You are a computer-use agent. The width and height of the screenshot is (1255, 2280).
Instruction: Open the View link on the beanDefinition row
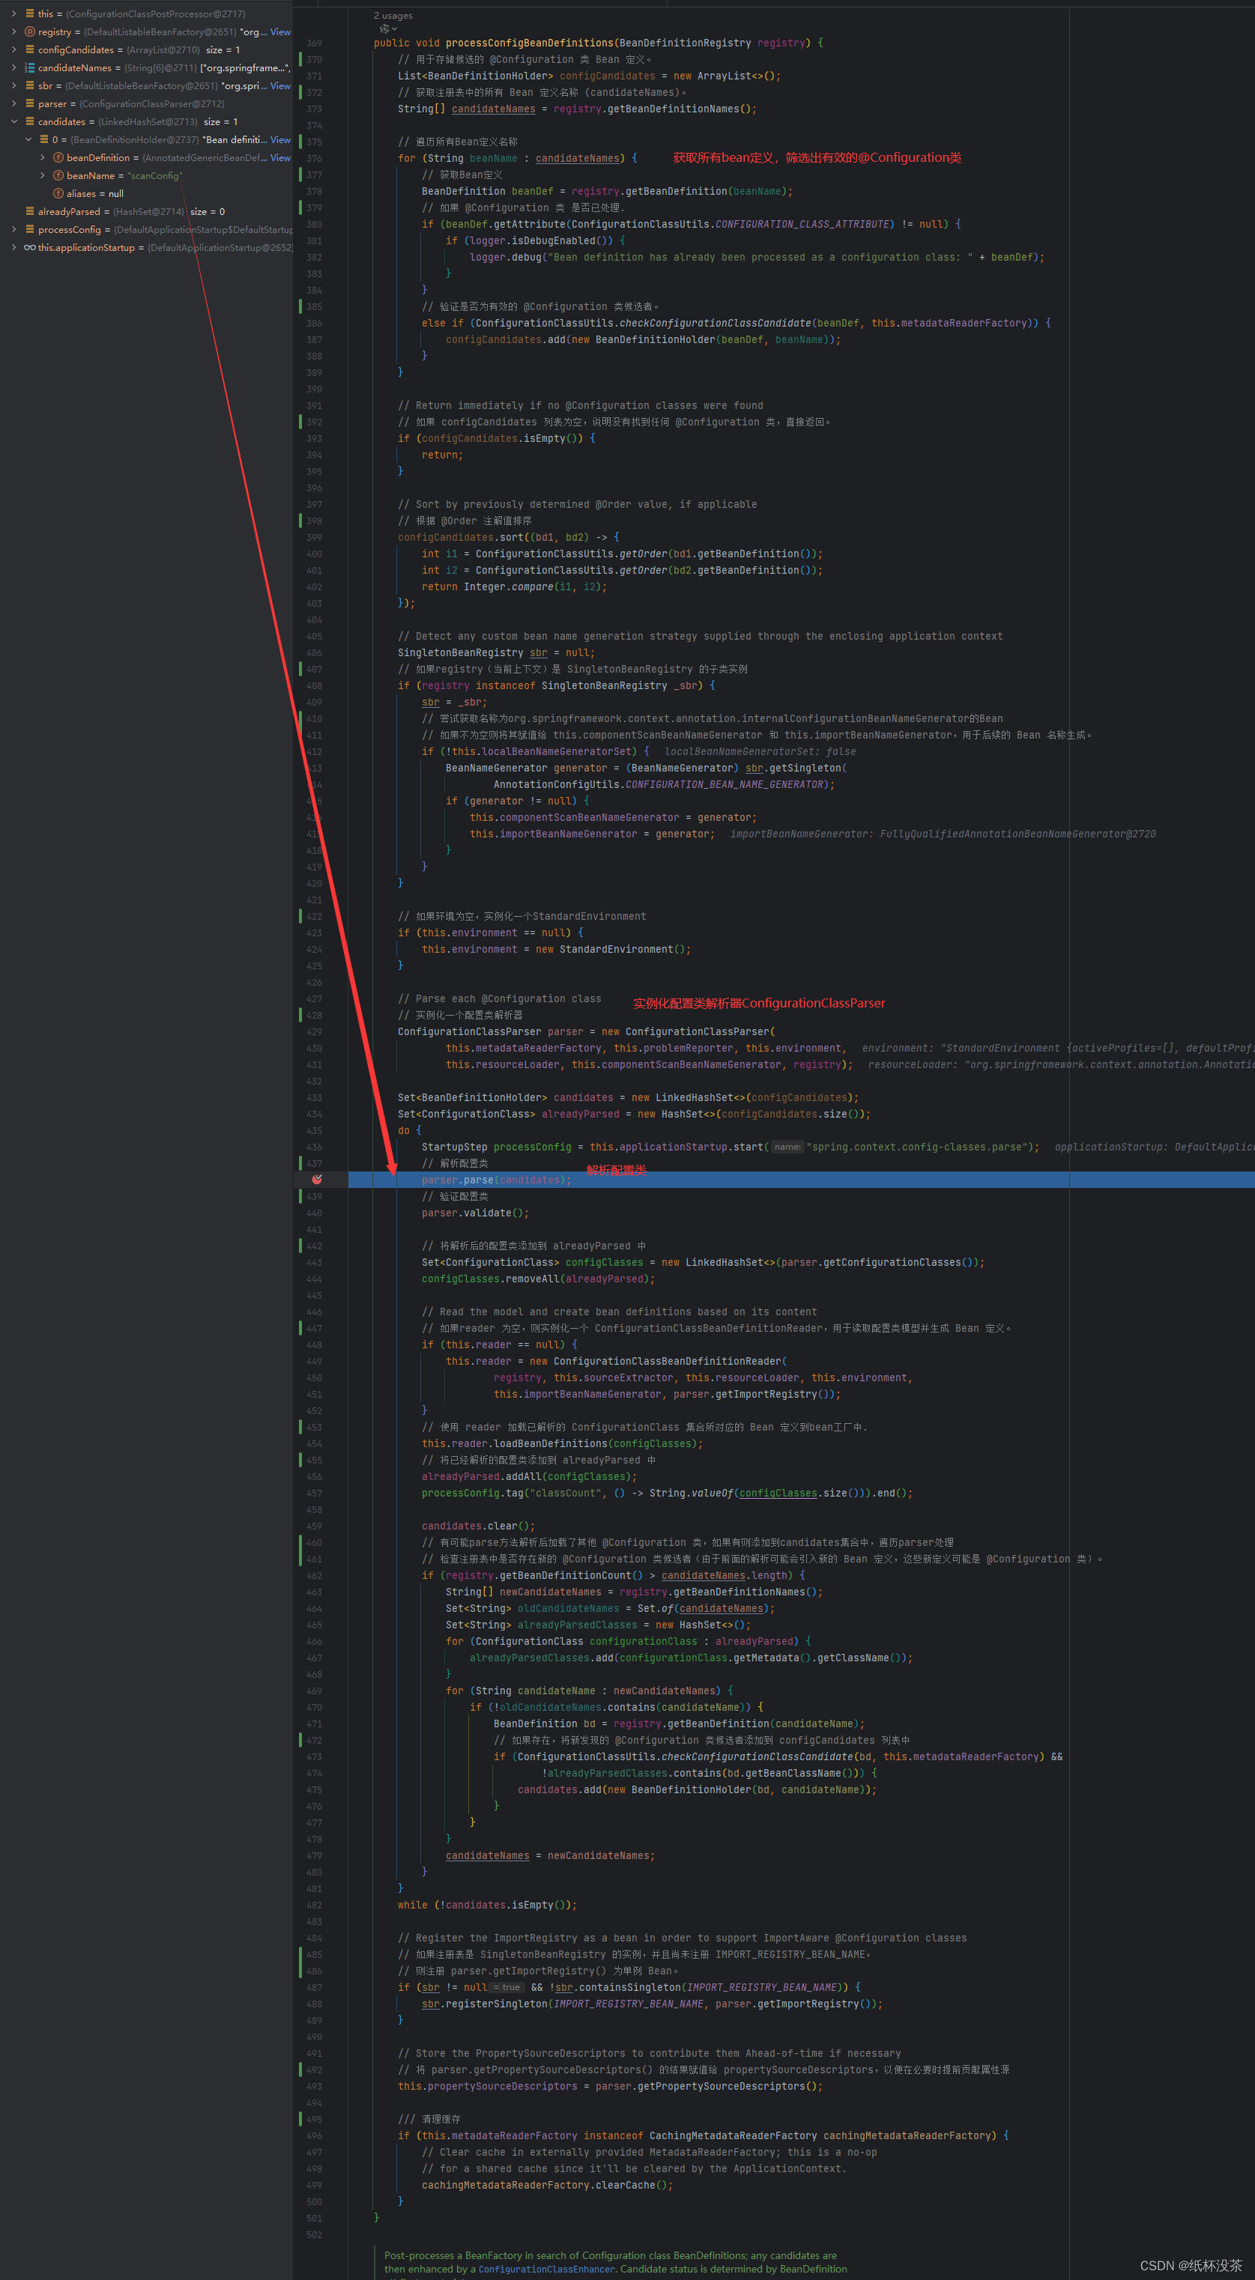tap(280, 157)
